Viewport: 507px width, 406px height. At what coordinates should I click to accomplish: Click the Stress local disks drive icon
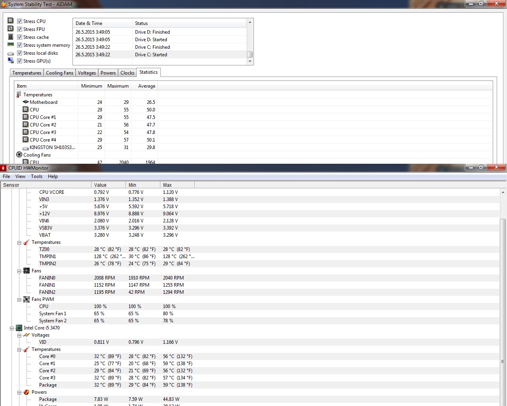pos(11,53)
